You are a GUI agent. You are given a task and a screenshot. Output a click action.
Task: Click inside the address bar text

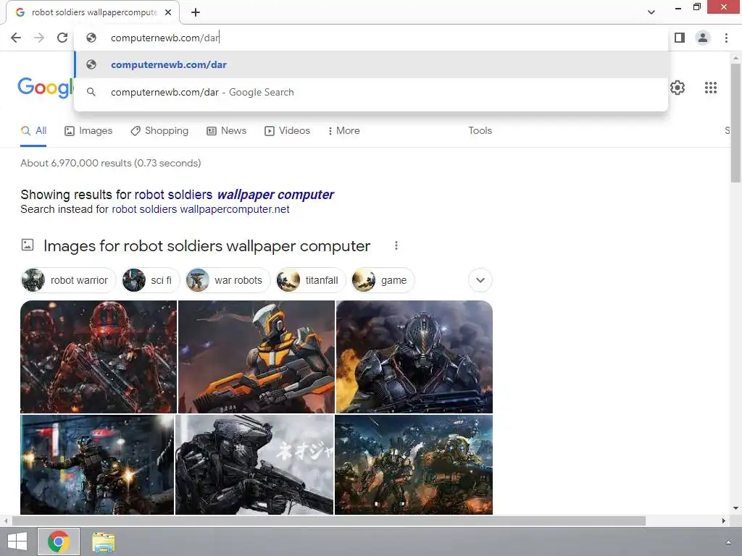point(164,38)
